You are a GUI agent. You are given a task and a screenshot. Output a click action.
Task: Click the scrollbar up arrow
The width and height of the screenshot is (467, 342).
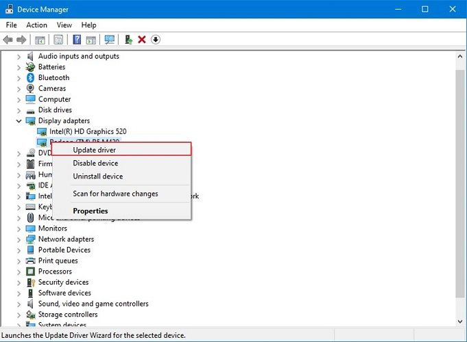pos(460,56)
